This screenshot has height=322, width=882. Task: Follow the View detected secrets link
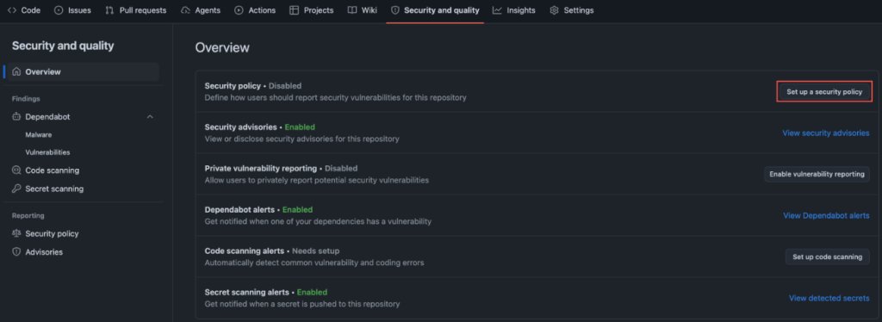829,299
